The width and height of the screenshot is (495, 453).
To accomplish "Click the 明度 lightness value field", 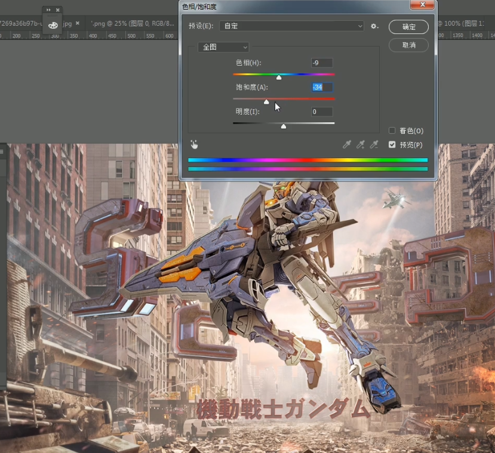I will point(322,112).
